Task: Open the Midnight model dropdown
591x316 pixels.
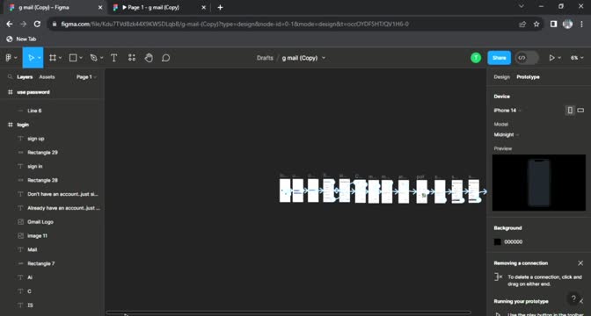Action: point(507,134)
